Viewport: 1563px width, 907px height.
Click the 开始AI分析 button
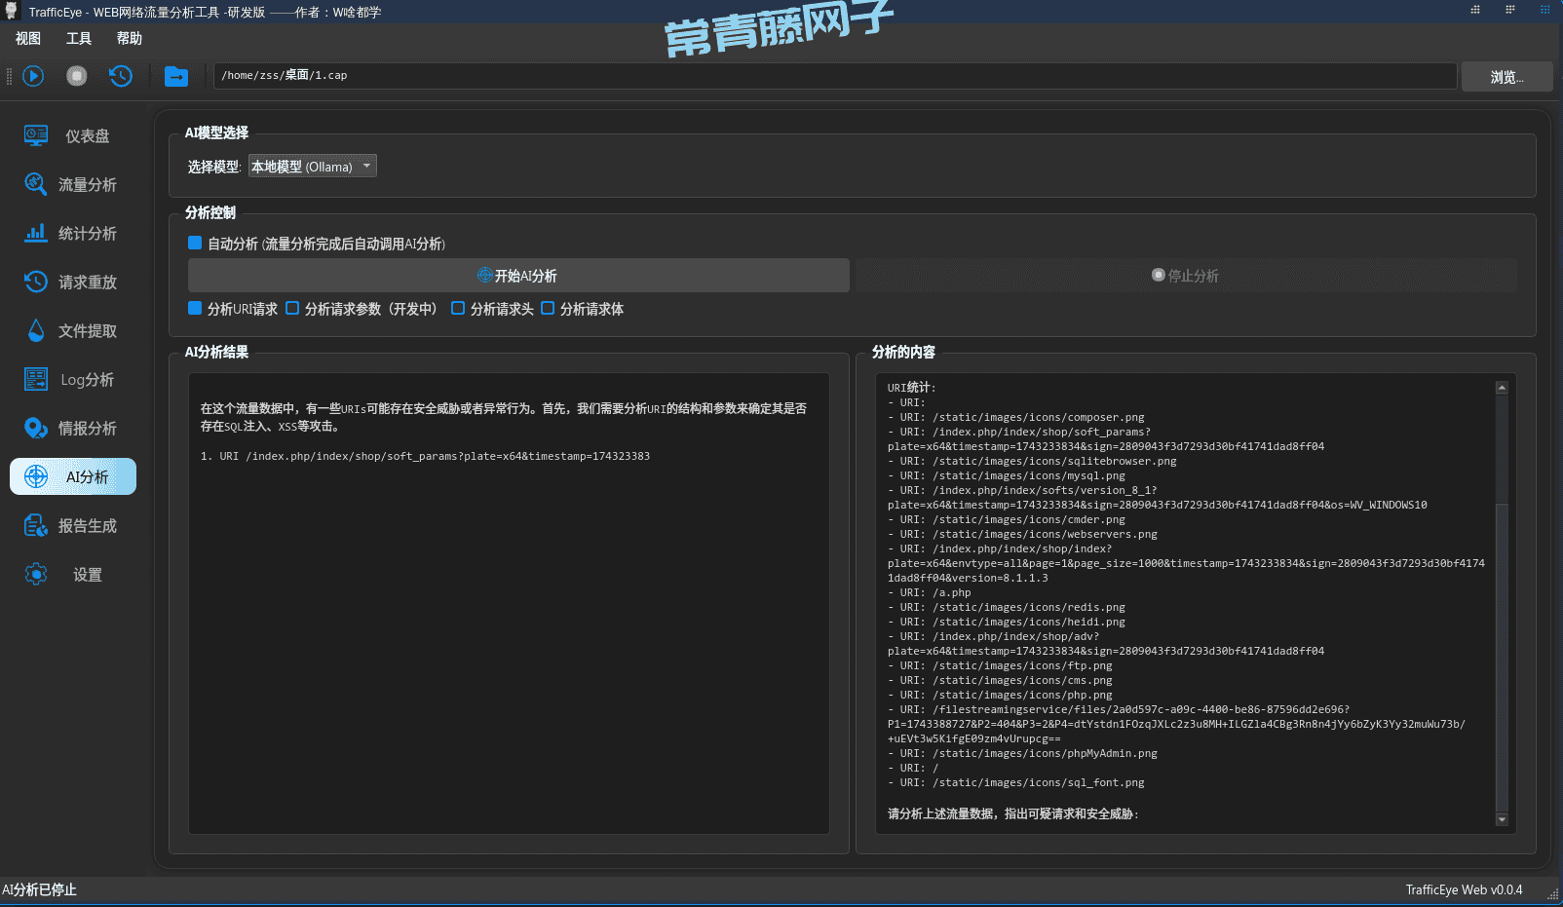click(x=518, y=276)
